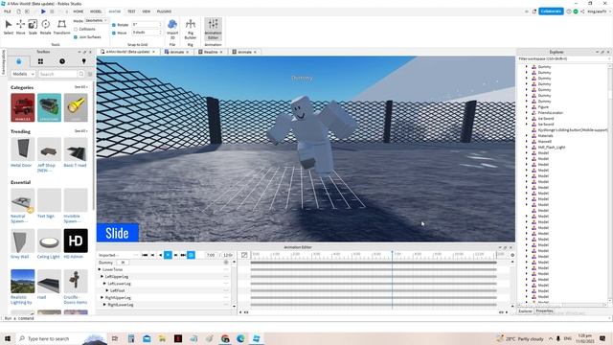Click the Play button in quick access toolbar

pyautogui.click(x=43, y=11)
